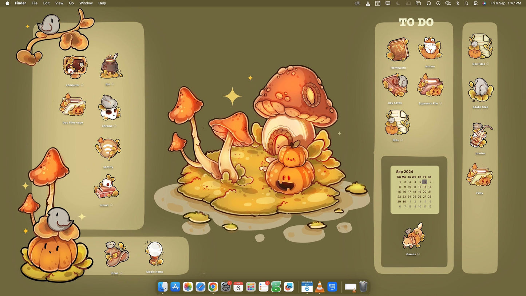The image size is (526, 296).
Task: Open the Suprem's File folder
Action: 430,86
